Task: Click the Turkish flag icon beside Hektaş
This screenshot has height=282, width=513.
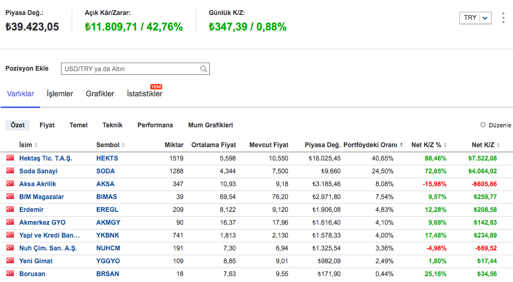Action: [10, 158]
